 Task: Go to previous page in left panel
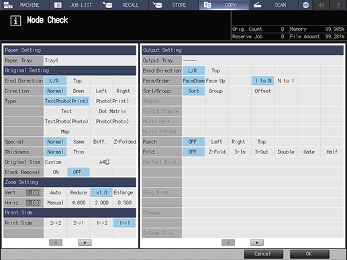(56, 243)
